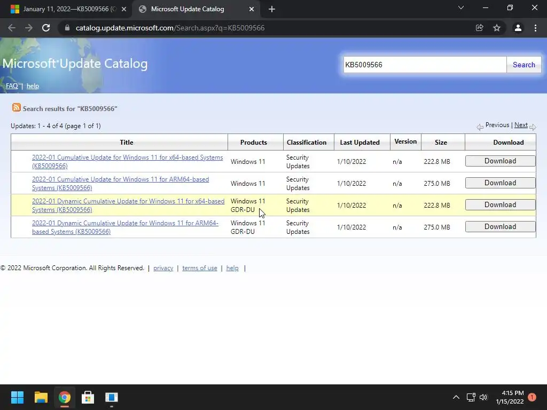Show hidden system tray icons

pos(456,397)
